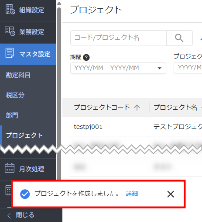Go to 部門 master settings
The width and height of the screenshot is (202, 222).
click(x=12, y=115)
